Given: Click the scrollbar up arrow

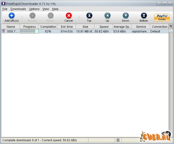Looking at the screenshot, I should point(171,31).
